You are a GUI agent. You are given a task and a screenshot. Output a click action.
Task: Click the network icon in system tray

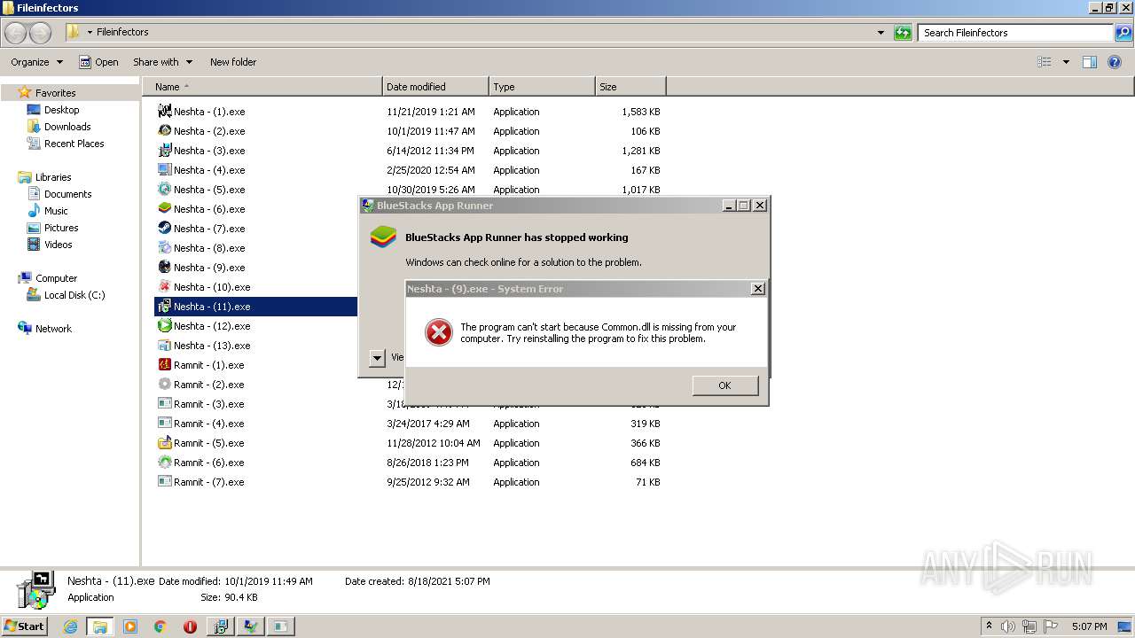coord(1029,626)
